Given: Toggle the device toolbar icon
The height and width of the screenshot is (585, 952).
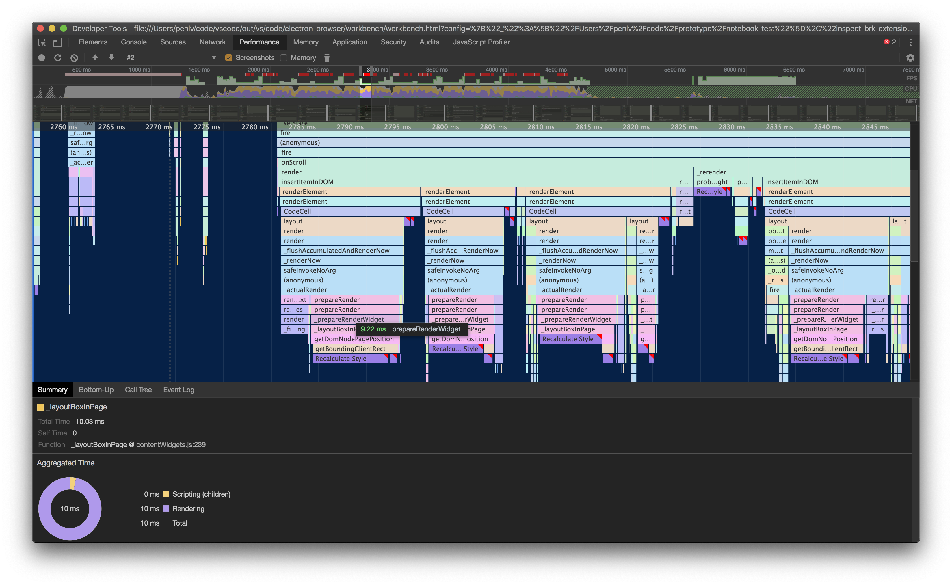Looking at the screenshot, I should [57, 42].
